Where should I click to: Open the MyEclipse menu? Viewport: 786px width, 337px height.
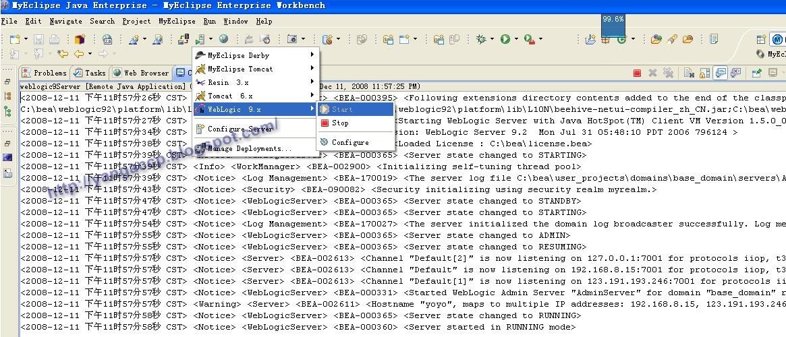(177, 21)
